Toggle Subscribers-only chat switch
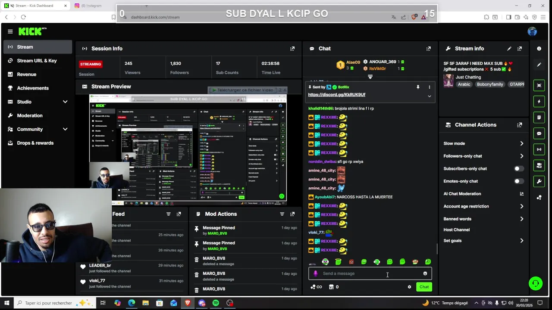Image resolution: width=552 pixels, height=310 pixels. click(x=519, y=169)
